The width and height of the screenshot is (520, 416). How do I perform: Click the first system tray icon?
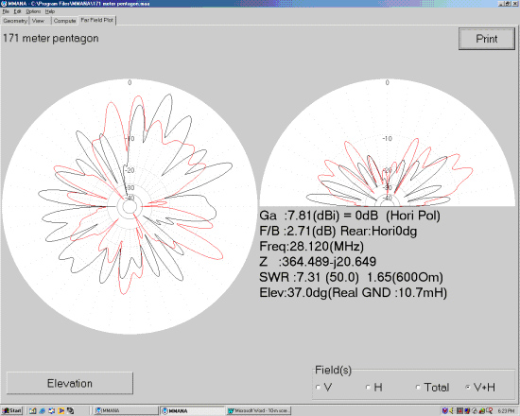(x=445, y=410)
